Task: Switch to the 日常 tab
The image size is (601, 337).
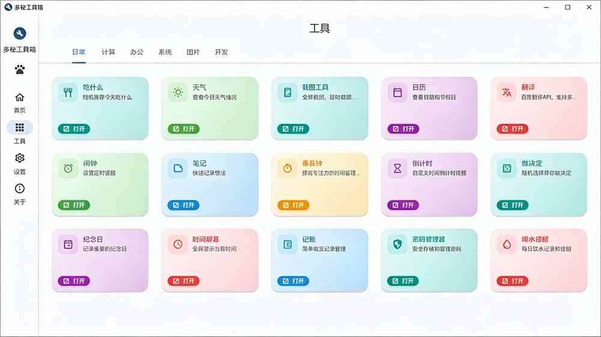Action: (79, 52)
